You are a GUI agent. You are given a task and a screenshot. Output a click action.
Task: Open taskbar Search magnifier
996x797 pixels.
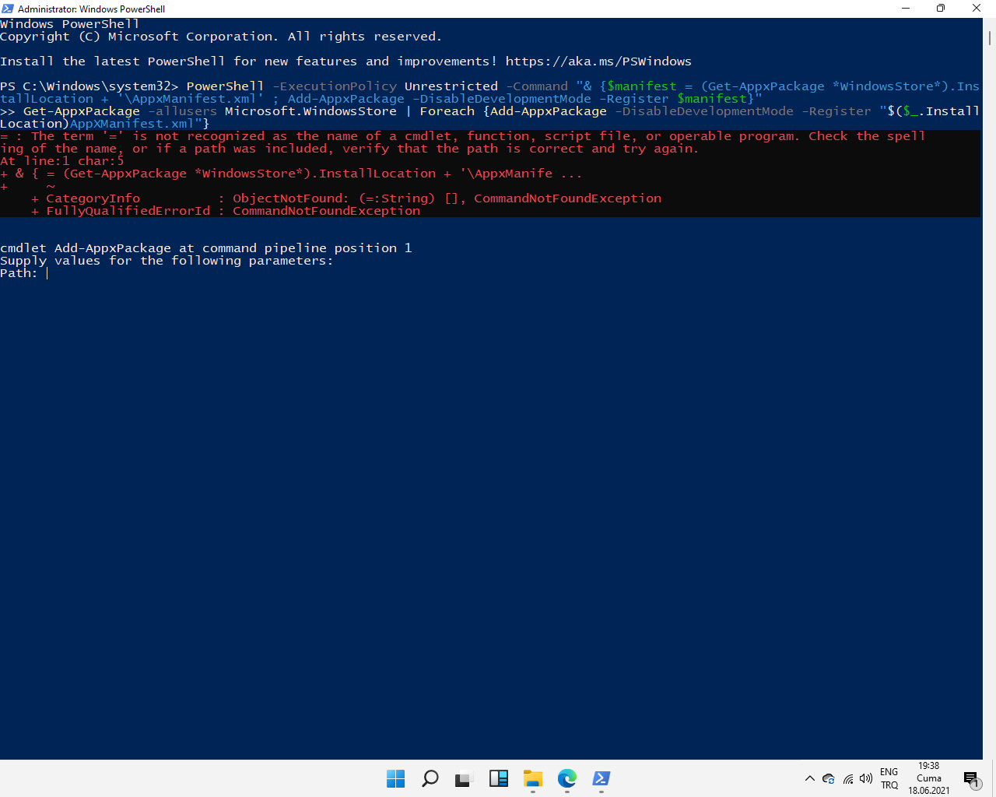click(x=430, y=778)
